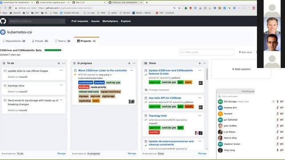This screenshot has height=160, width=285.
Task: Reload the browser page
Action: point(10,8)
